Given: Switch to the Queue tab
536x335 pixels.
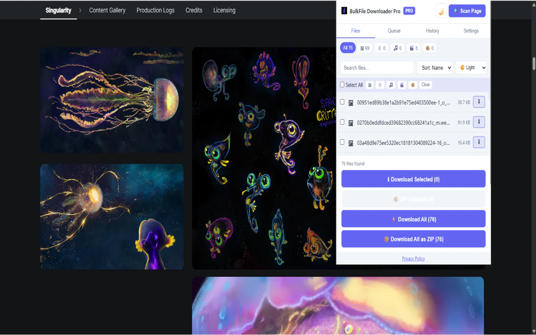Looking at the screenshot, I should pos(394,31).
